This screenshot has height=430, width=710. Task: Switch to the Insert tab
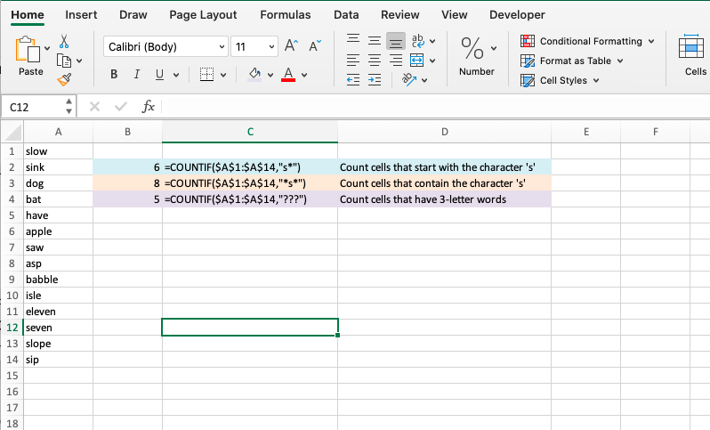tap(81, 15)
